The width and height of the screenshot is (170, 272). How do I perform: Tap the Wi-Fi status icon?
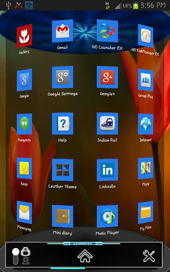click(x=29, y=5)
